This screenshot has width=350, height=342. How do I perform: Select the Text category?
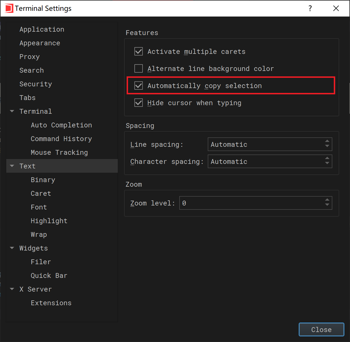pos(28,166)
